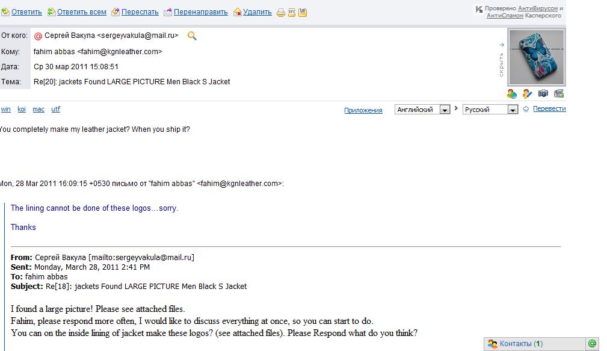Viewport: 607px width, 351px height.
Task: Click Ответить to reply
Action: point(26,11)
